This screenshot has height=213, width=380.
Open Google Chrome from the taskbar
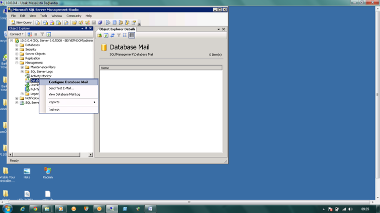pyautogui.click(x=35, y=209)
